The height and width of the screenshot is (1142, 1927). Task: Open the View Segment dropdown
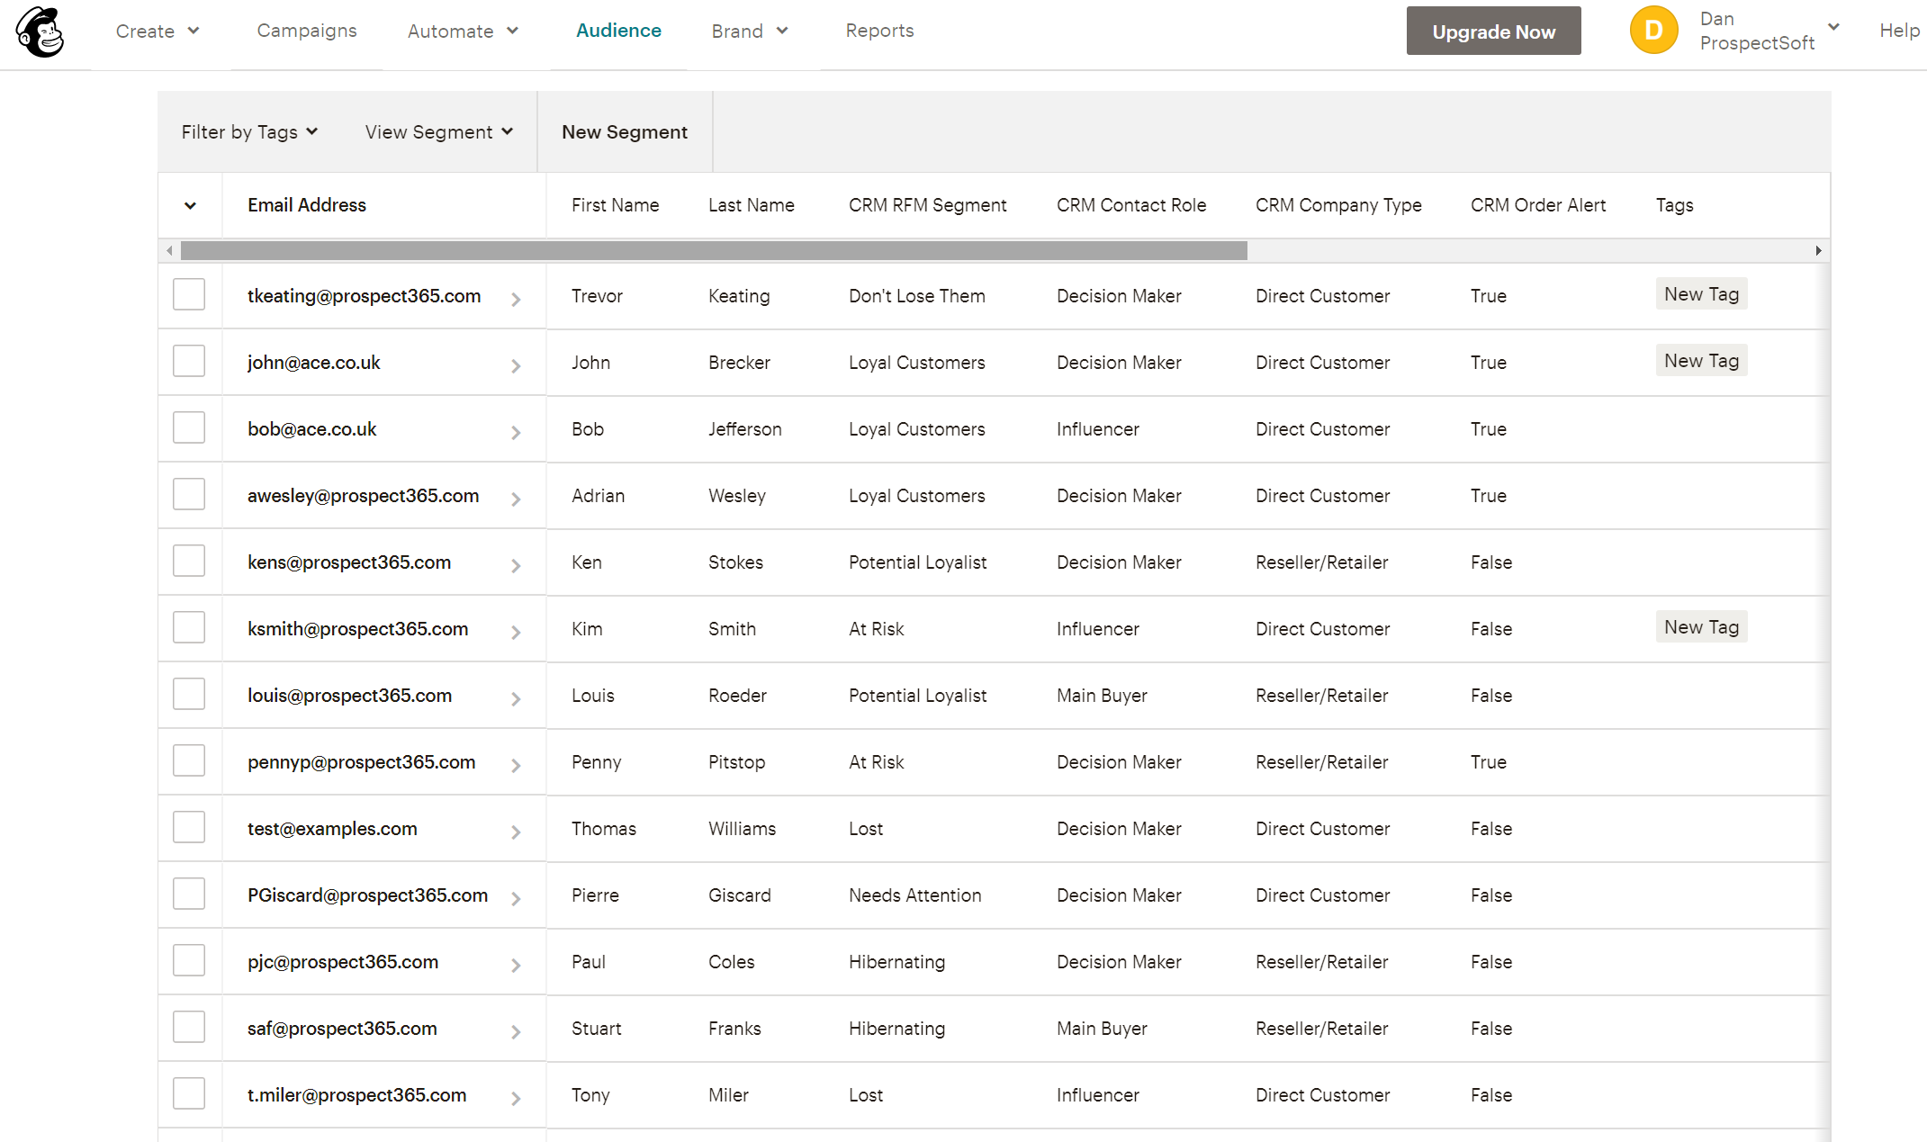[x=438, y=131]
